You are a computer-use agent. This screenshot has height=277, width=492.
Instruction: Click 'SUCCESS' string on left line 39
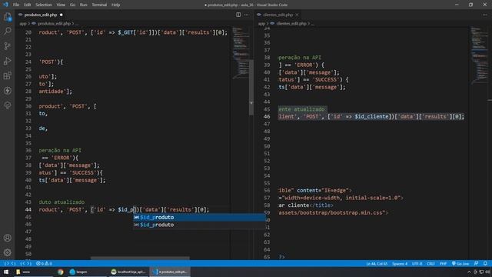tap(84, 172)
